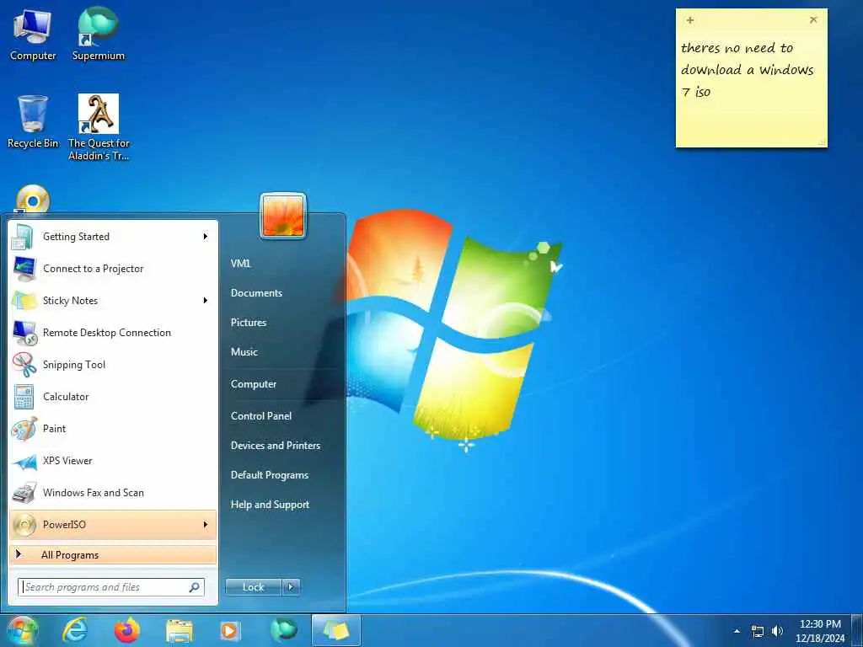Viewport: 863px width, 647px height.
Task: Open Devices and Printers
Action: (x=276, y=446)
